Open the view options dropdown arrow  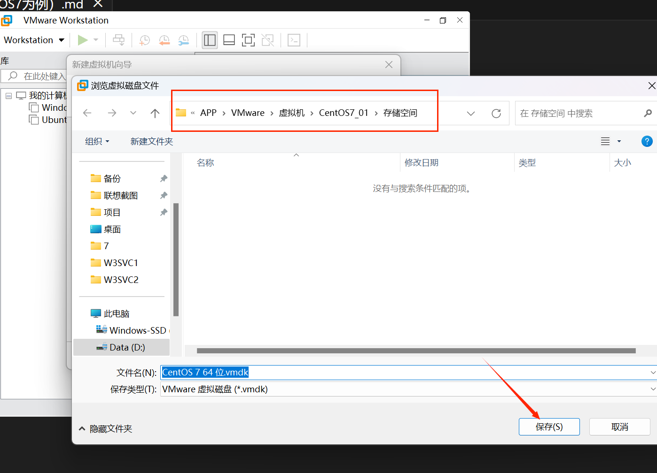point(619,141)
